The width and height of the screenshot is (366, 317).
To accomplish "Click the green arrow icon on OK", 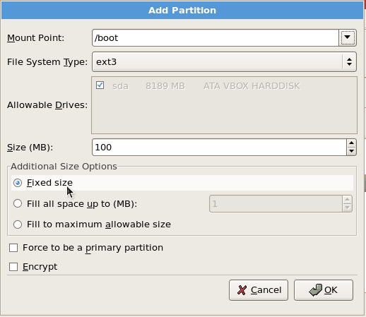I will pos(316,290).
